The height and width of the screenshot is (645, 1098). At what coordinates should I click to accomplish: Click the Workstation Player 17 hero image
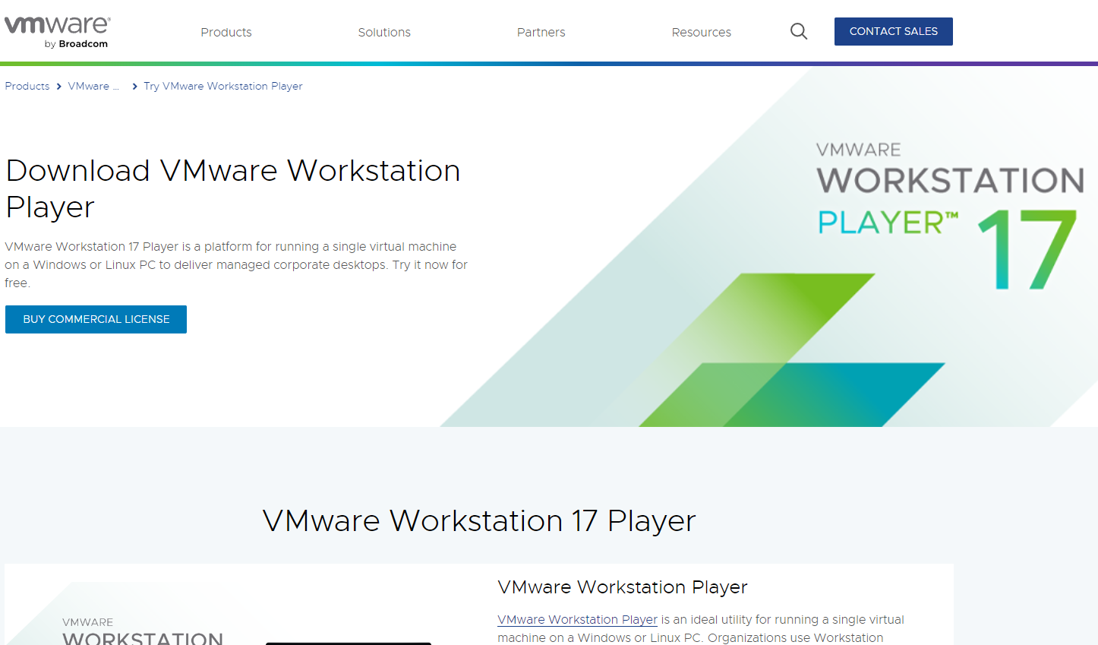(769, 247)
